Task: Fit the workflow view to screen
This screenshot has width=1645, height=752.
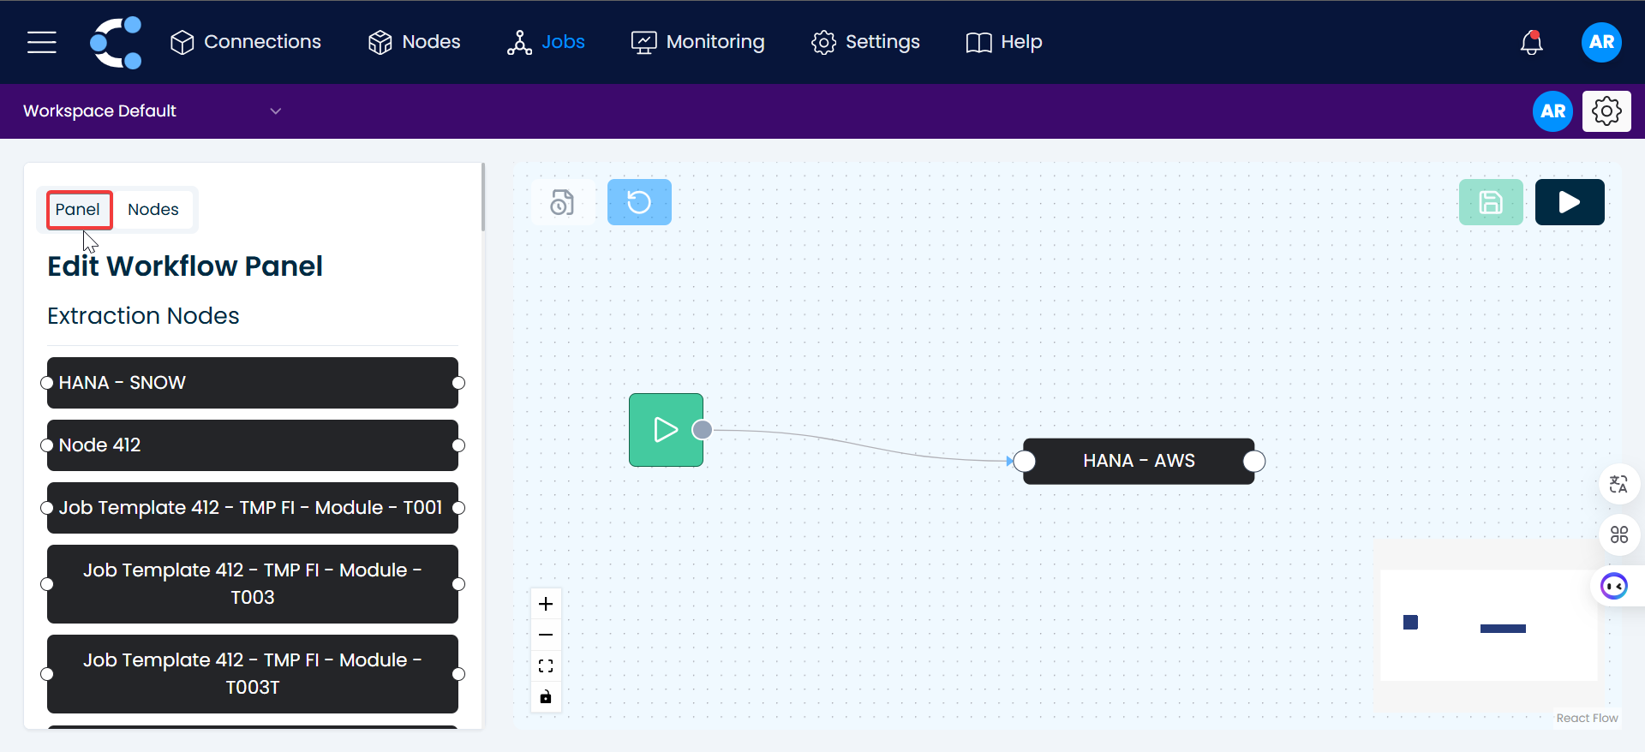Action: [x=546, y=665]
